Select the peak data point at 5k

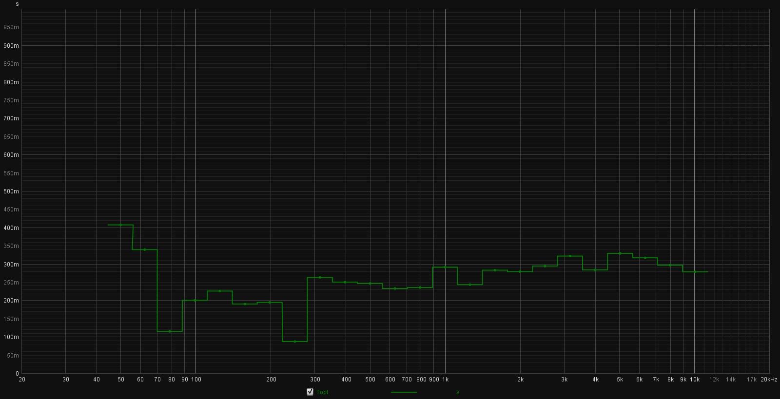[x=620, y=253]
